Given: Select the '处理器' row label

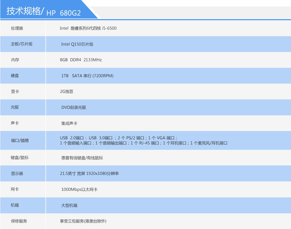Looking at the screenshot, I should [x=17, y=28].
